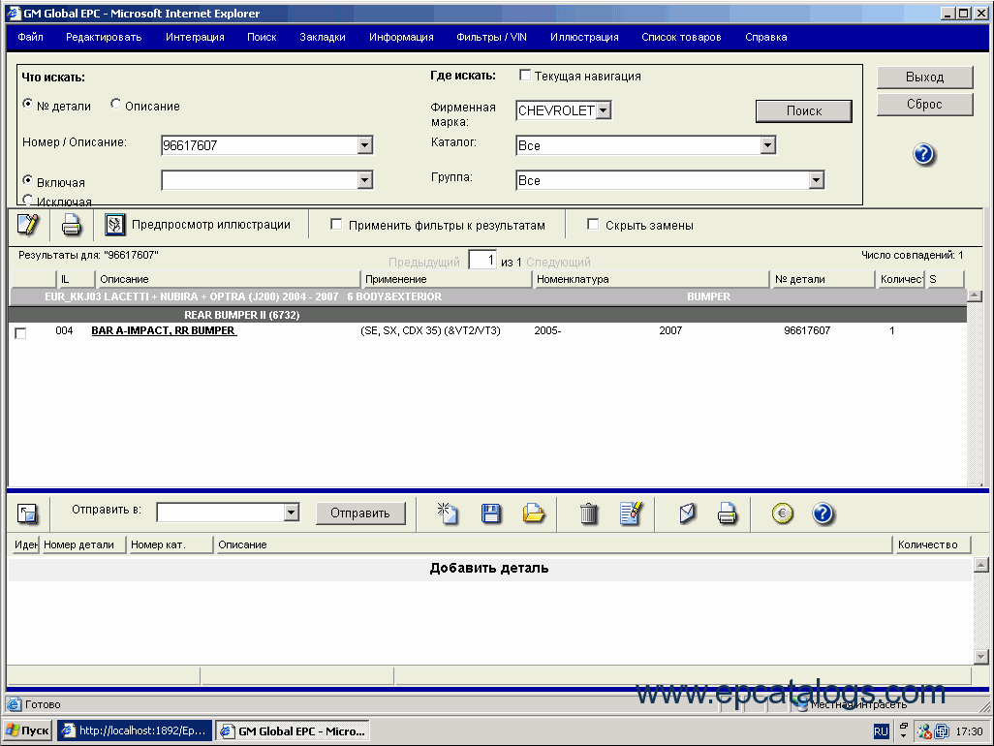Viewport: 994px width, 746px height.
Task: Open the Фильтры / VIN menu
Action: tap(491, 37)
